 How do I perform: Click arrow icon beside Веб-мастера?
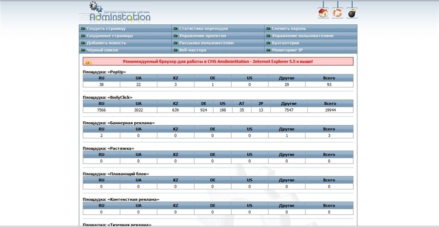pyautogui.click(x=176, y=50)
